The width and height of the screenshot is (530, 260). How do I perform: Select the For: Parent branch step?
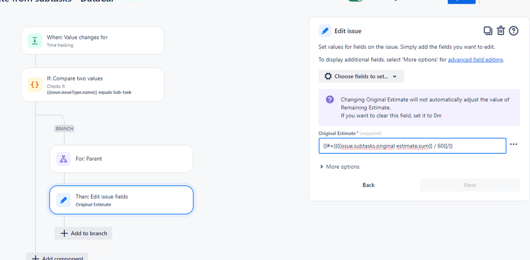pos(121,159)
